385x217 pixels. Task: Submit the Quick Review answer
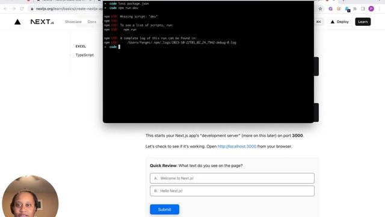point(164,209)
